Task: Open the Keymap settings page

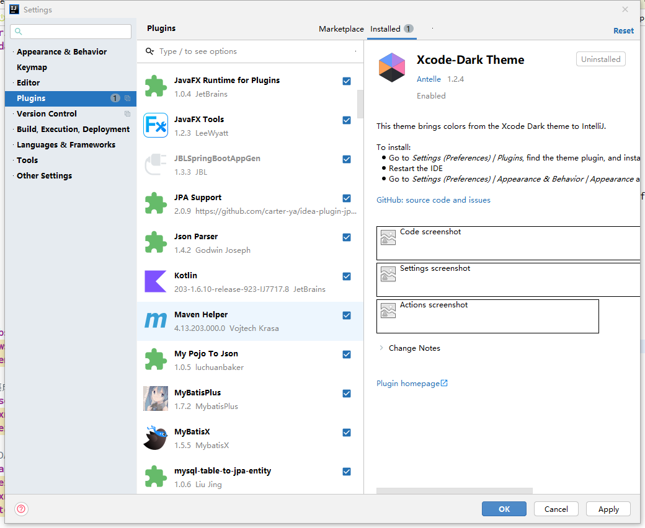Action: coord(32,68)
